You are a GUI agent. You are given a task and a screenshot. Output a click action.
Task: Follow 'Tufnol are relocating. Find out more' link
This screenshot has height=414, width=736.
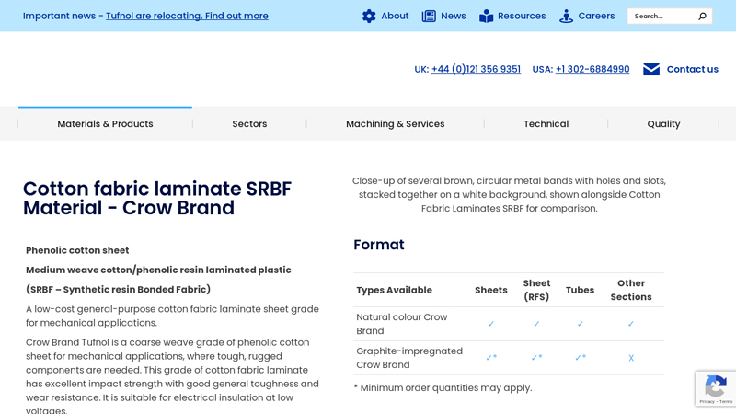click(187, 16)
